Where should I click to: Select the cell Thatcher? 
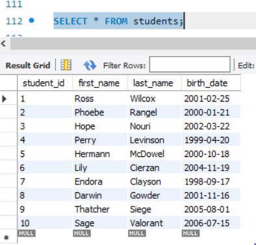[100, 209]
